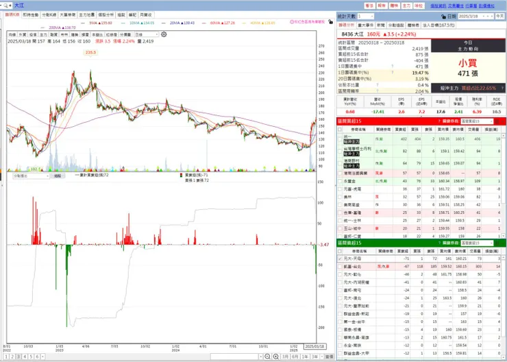507x362 pixels.
Task: Zoom out the chart with the minus magnifier
Action: [267, 357]
